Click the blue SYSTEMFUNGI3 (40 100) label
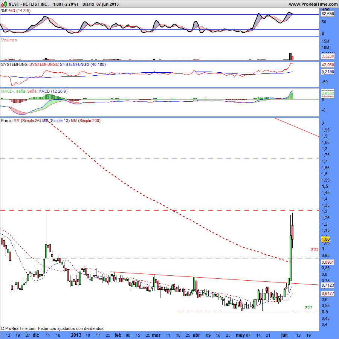The height and width of the screenshot is (339, 339). (x=83, y=64)
